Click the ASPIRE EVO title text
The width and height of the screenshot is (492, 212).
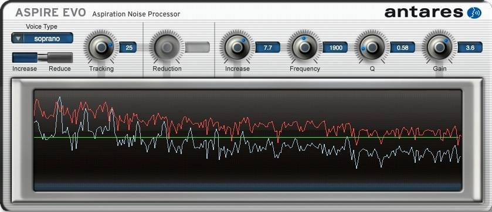pos(50,12)
